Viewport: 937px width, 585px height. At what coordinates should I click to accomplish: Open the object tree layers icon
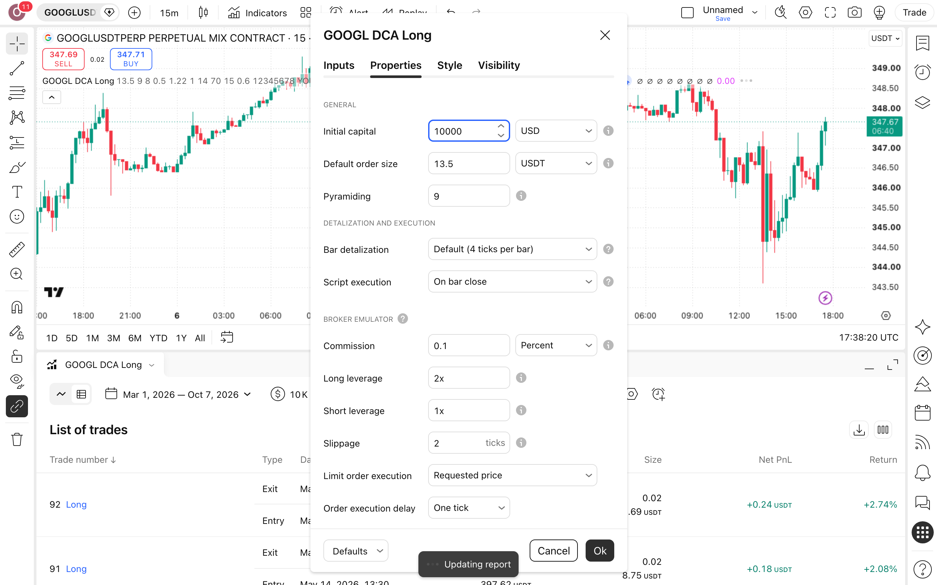[922, 102]
